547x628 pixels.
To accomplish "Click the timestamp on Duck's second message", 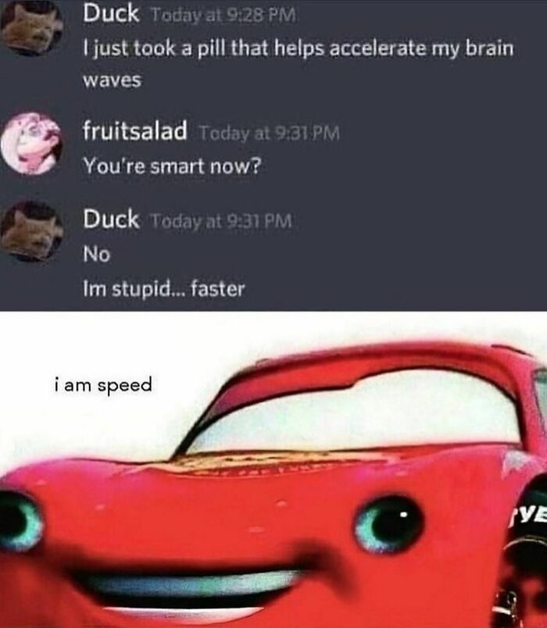I will tap(221, 221).
